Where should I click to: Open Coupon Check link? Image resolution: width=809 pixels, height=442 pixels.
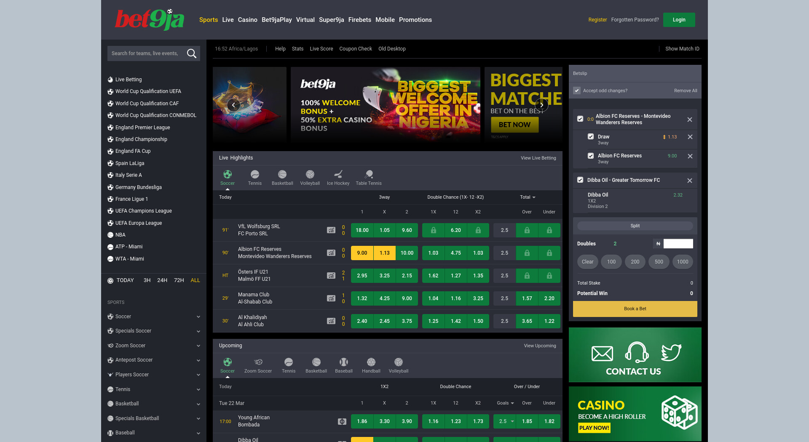click(x=356, y=49)
